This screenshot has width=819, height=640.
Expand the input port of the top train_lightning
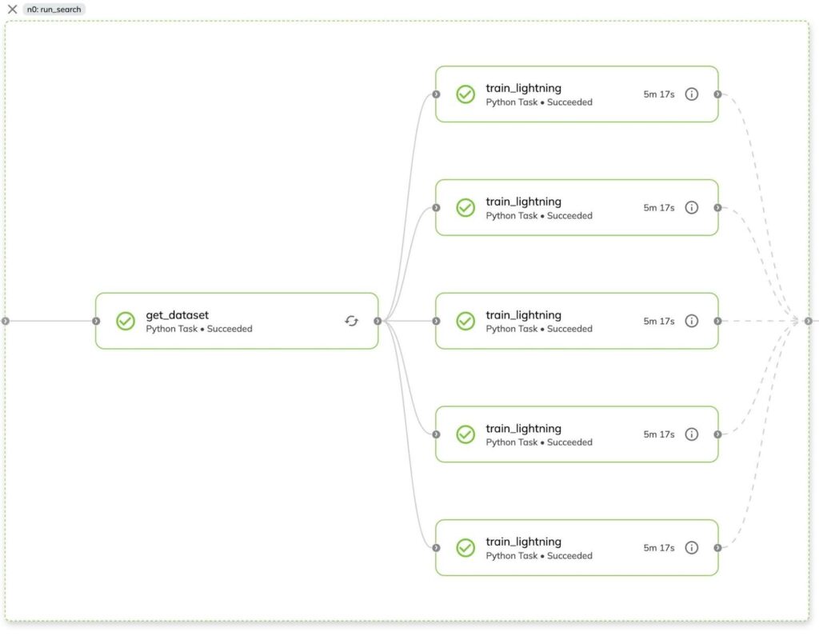436,94
